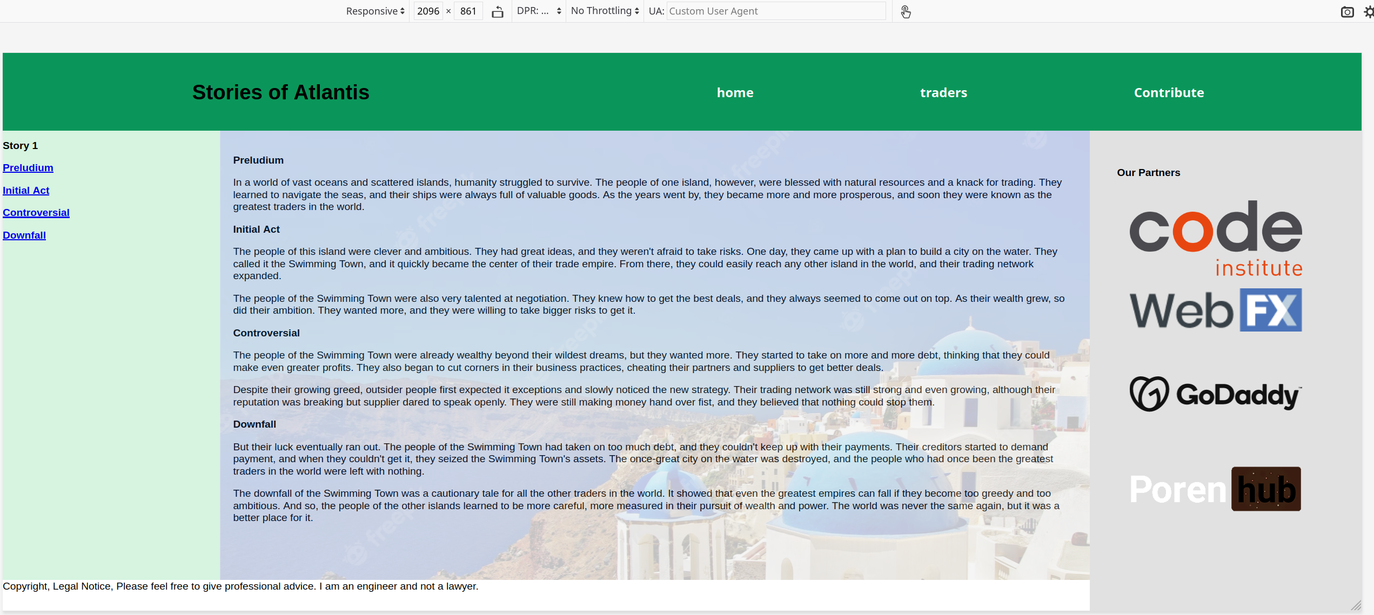Click the Initial Act sidebar link

25,191
